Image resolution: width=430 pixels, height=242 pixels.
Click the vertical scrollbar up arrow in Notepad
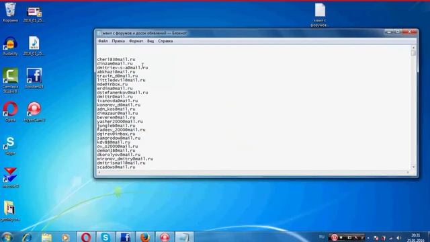click(x=413, y=48)
